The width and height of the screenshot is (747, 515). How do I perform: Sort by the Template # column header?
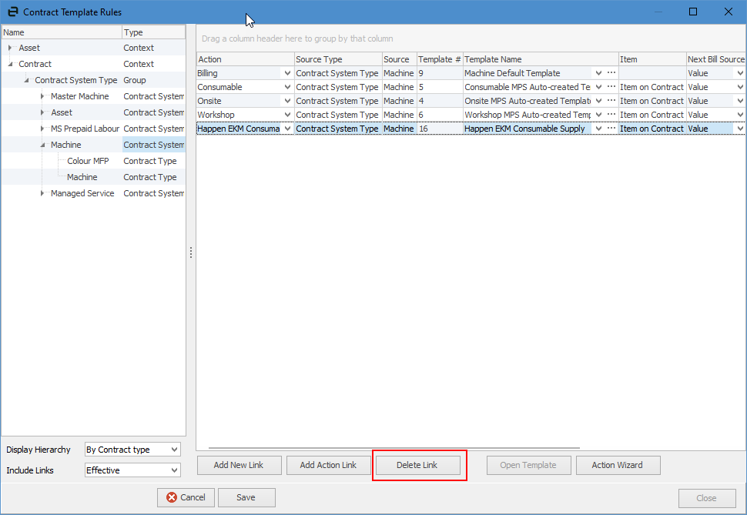pyautogui.click(x=439, y=59)
